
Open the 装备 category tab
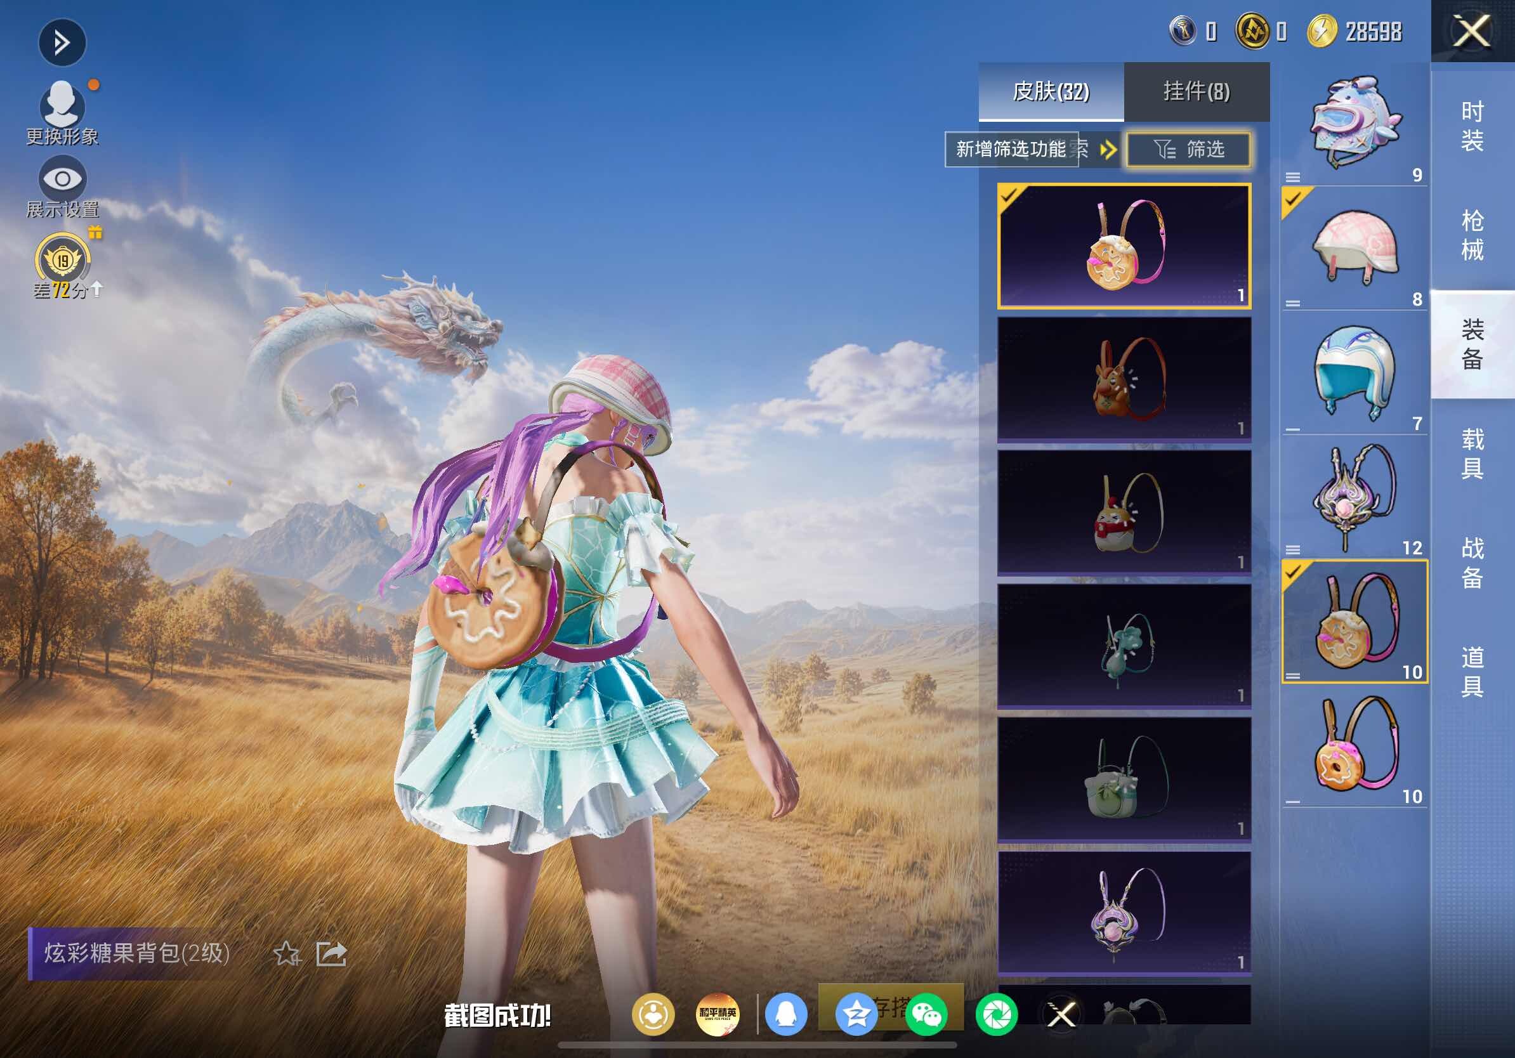pos(1472,344)
